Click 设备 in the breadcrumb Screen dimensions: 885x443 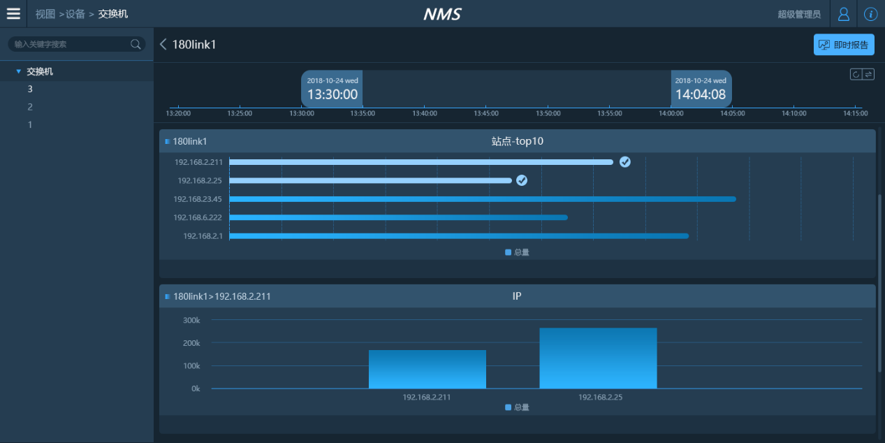(75, 14)
